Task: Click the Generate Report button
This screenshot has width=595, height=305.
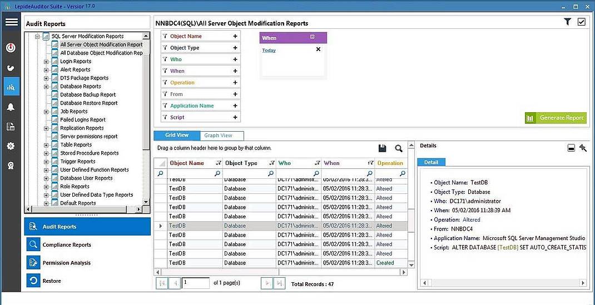Action: pyautogui.click(x=556, y=118)
